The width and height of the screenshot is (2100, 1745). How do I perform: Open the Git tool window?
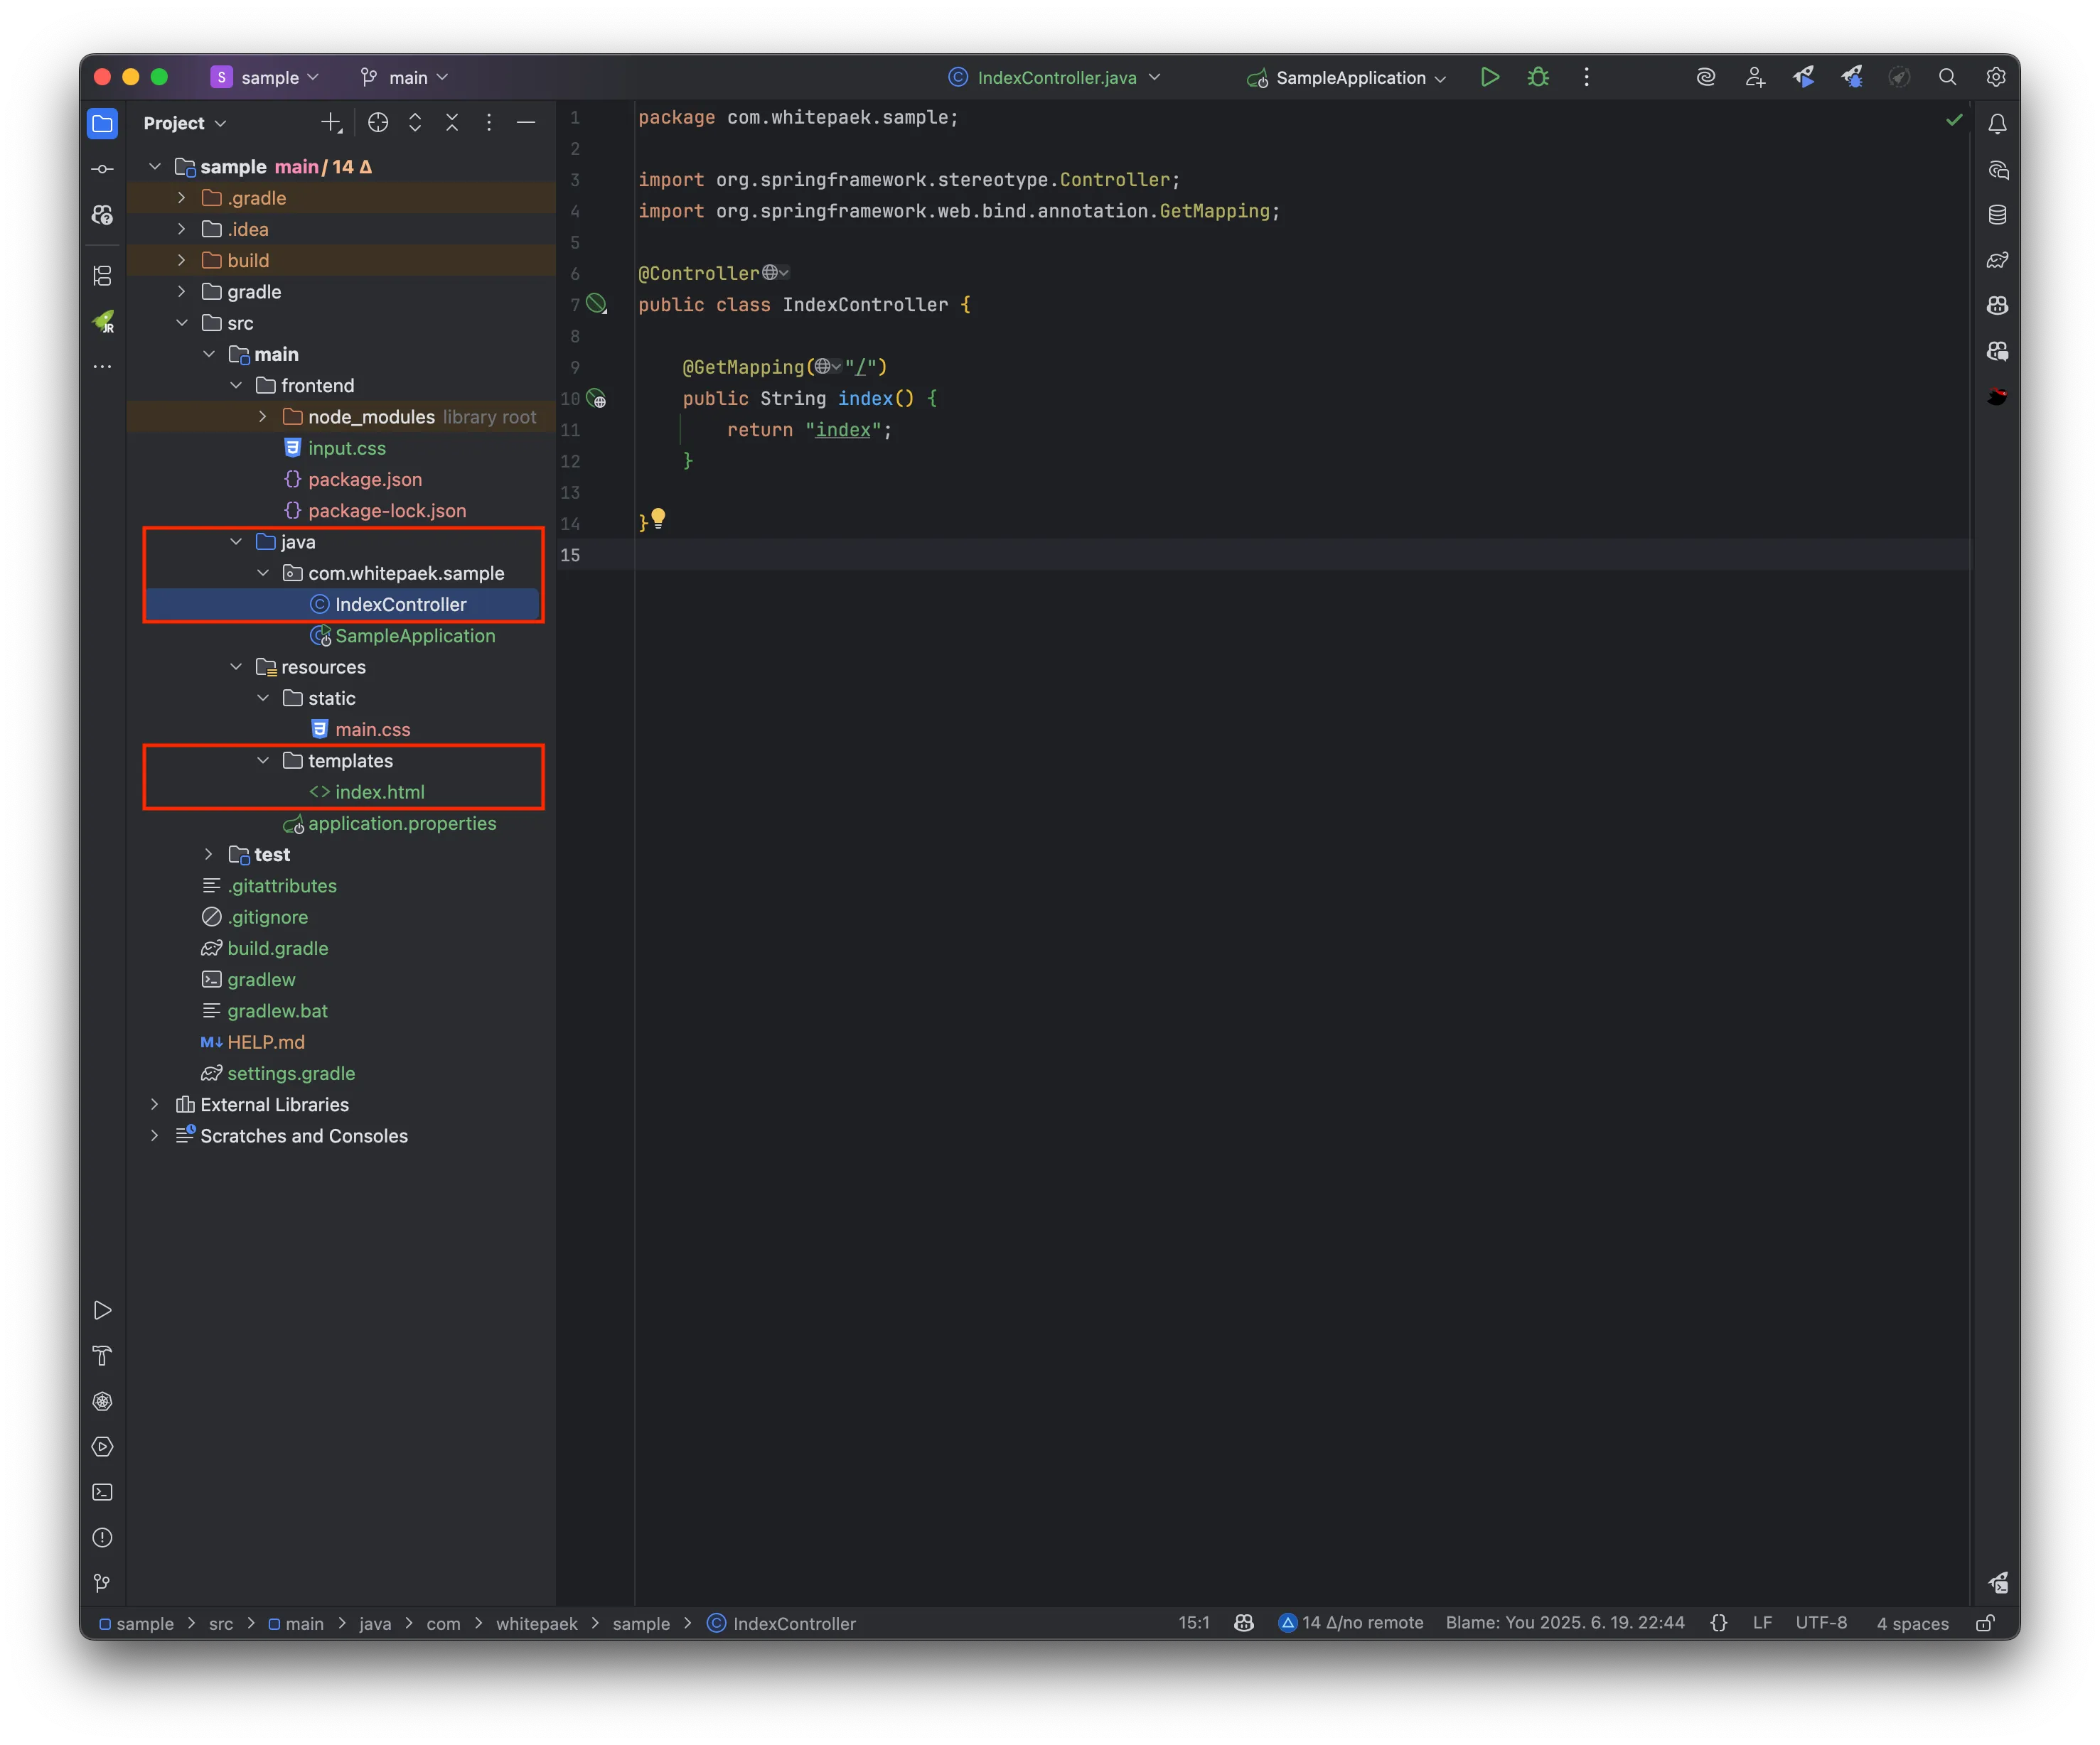102,1583
